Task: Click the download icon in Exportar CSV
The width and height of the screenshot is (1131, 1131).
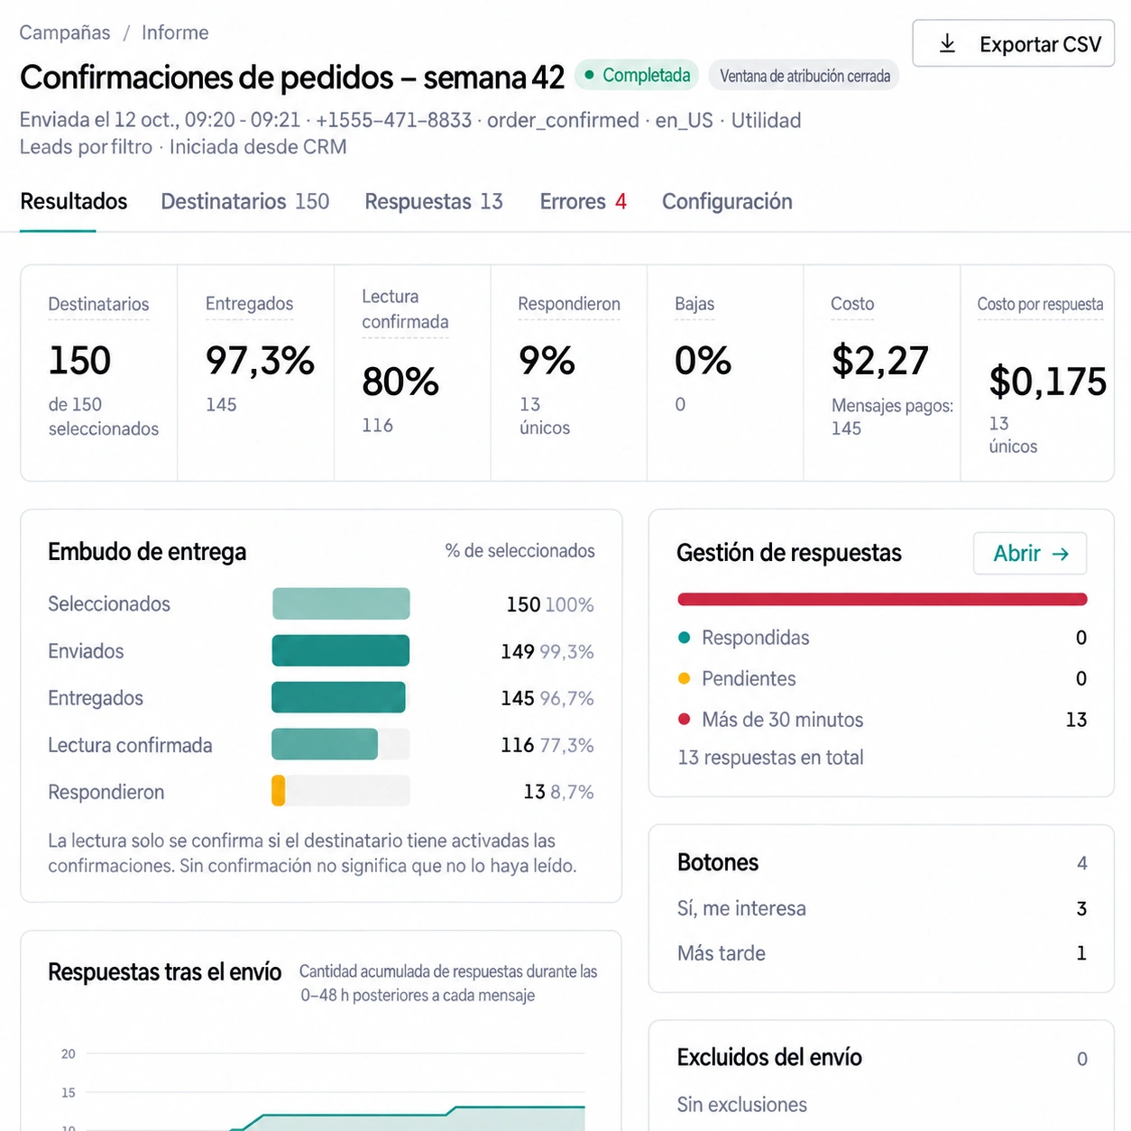Action: tap(947, 43)
